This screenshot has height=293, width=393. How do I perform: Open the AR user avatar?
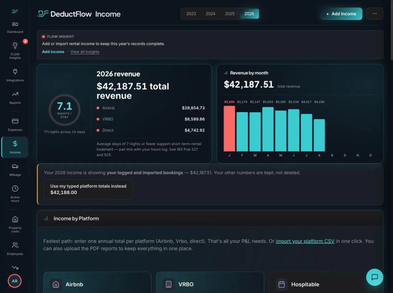point(15,281)
